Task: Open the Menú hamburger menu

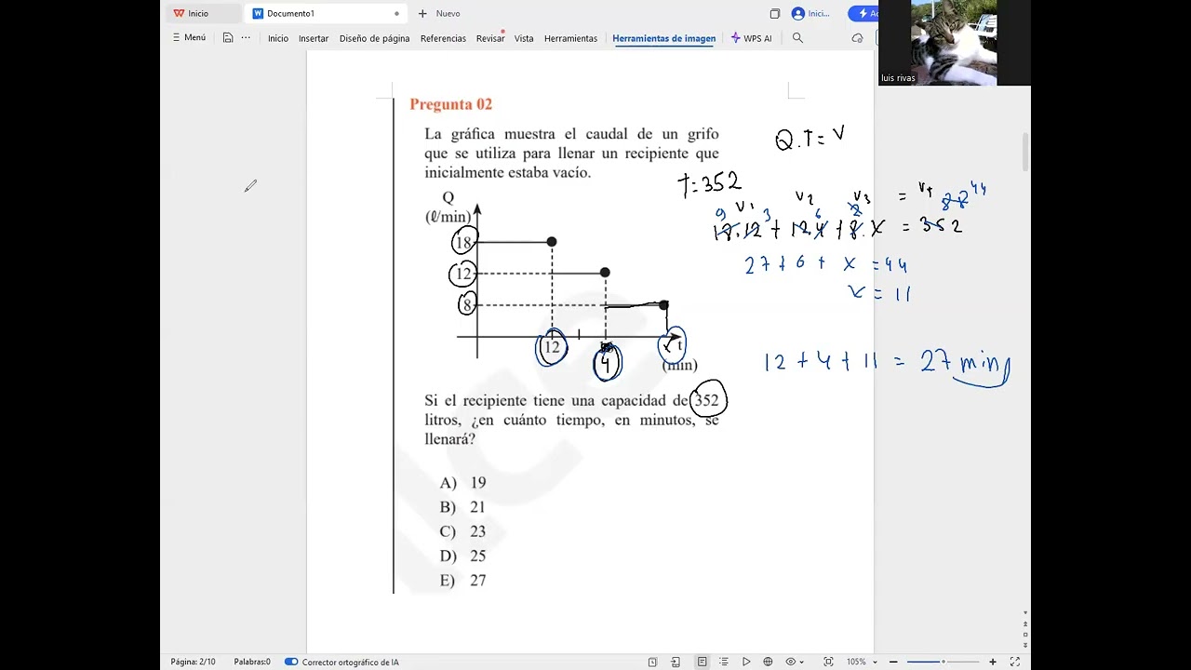Action: coord(189,38)
